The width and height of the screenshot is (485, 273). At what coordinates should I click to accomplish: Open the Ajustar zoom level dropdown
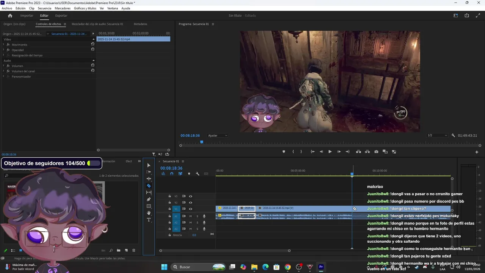[218, 135]
